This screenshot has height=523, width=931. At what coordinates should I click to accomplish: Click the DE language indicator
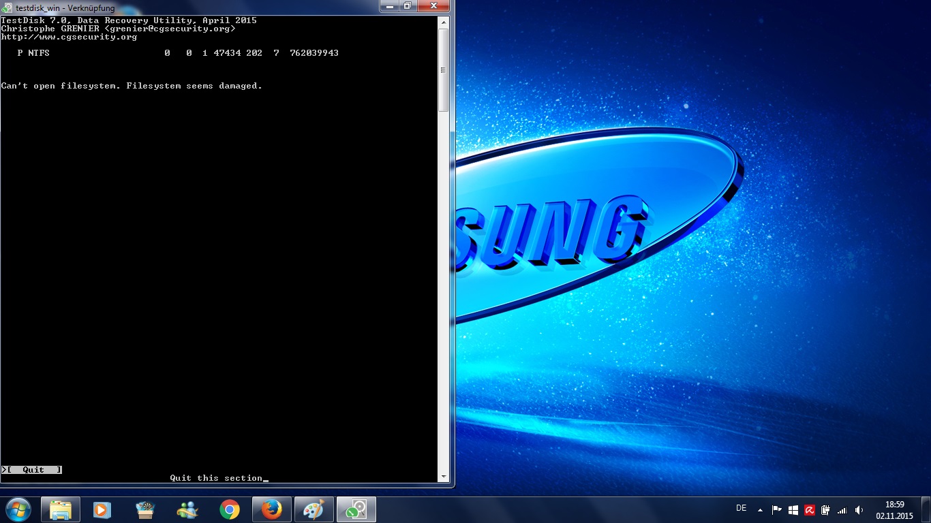click(742, 508)
